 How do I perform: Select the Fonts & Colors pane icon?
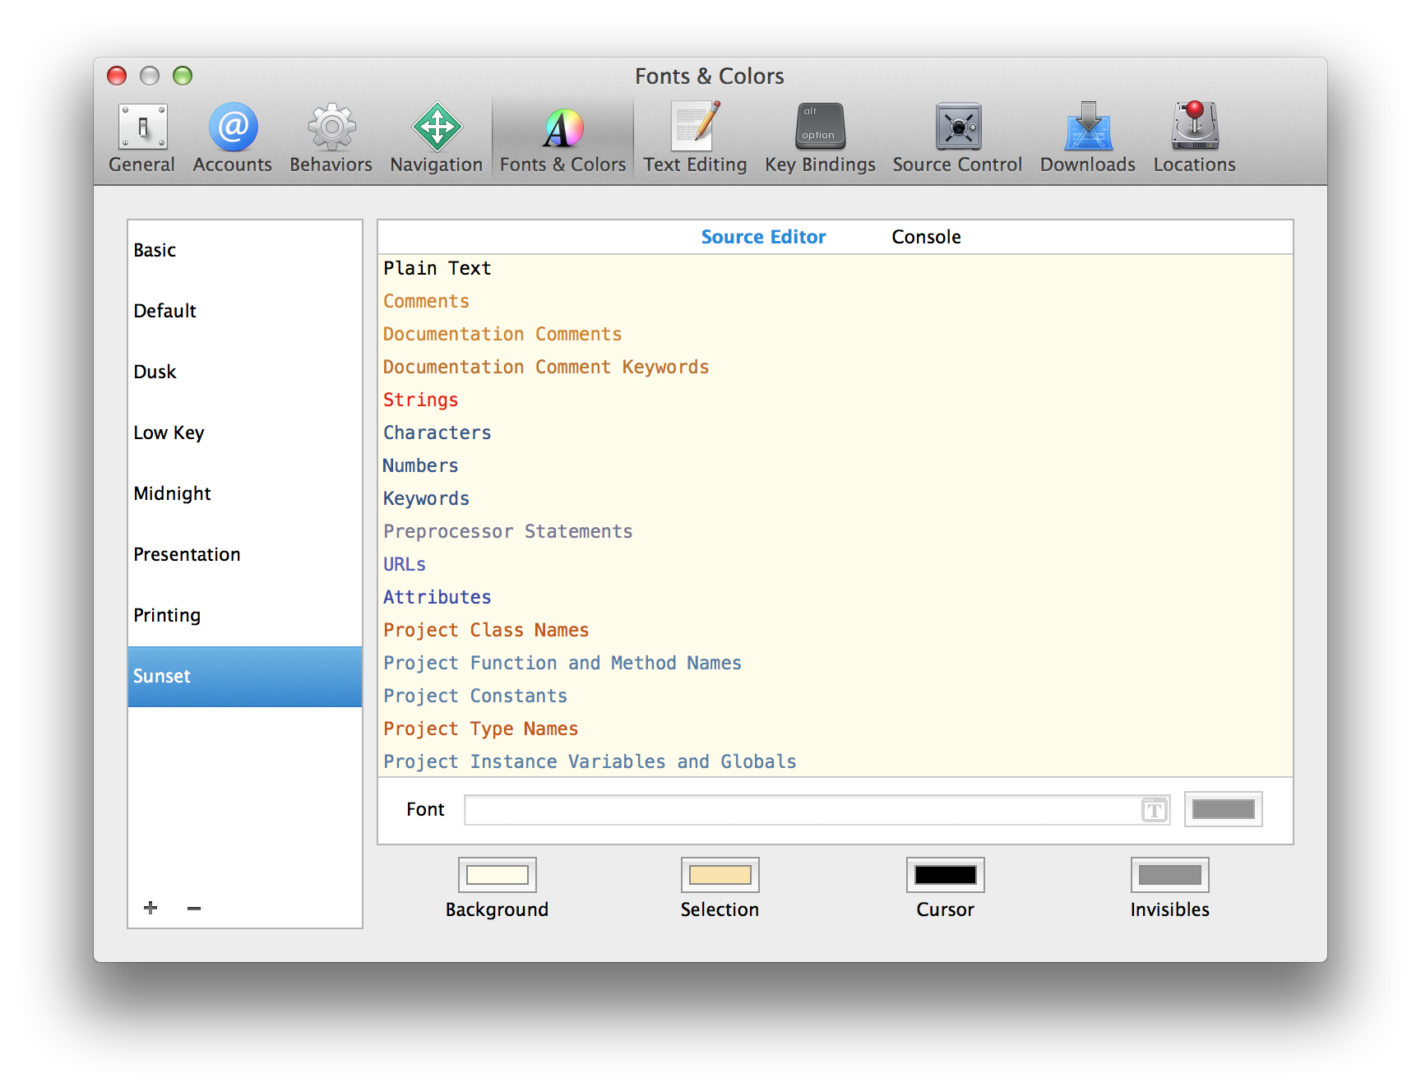[x=563, y=137]
